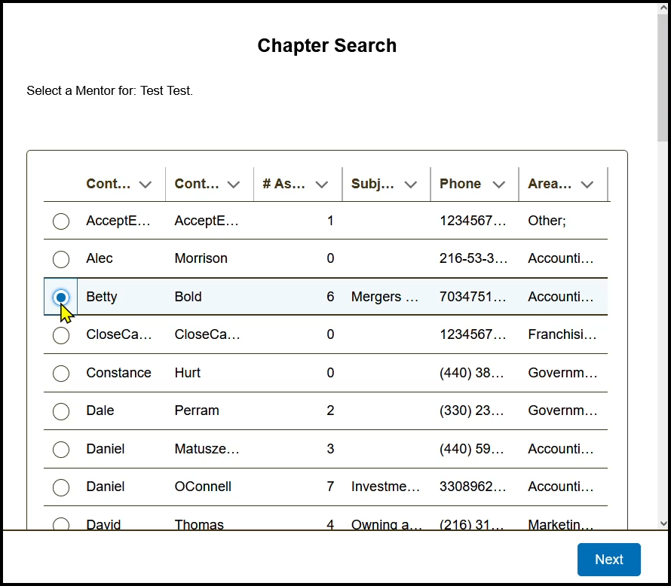
Task: Click the page vertical scrollbar thumb
Action: (663, 75)
